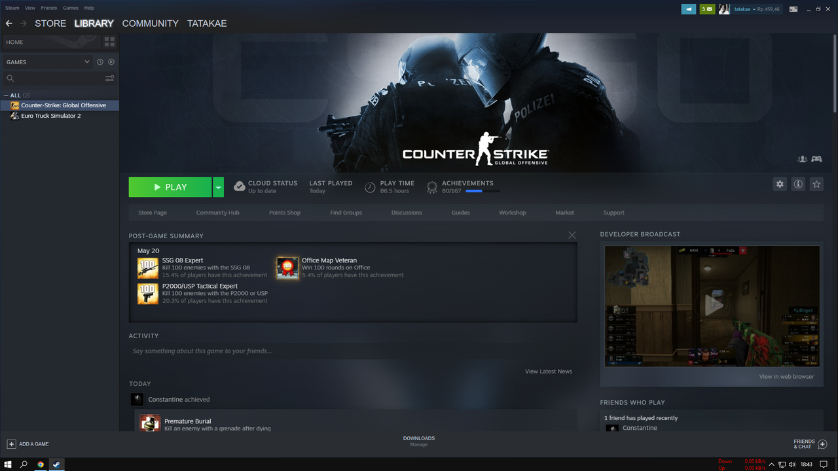Click the cloud status icon
This screenshot has width=838, height=471.
point(240,186)
